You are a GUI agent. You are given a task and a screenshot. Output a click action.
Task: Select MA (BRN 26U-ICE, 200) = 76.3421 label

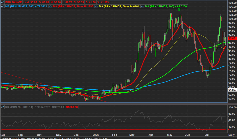[x=26, y=6]
